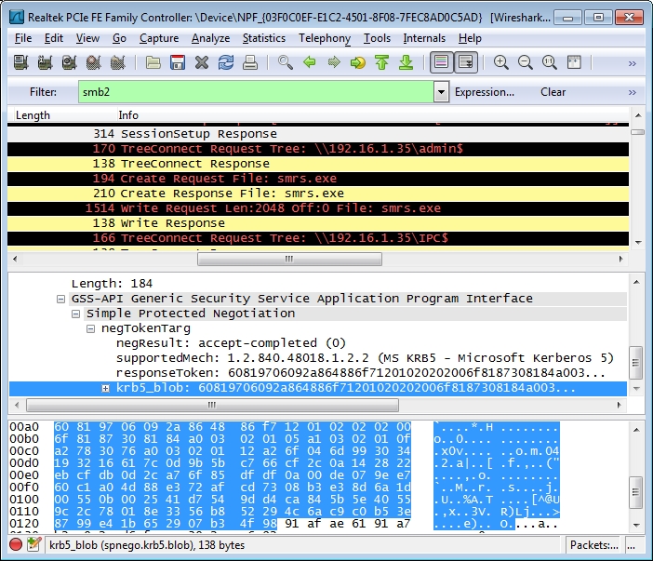Click the Filter: label button
653x561 pixels.
coord(43,92)
